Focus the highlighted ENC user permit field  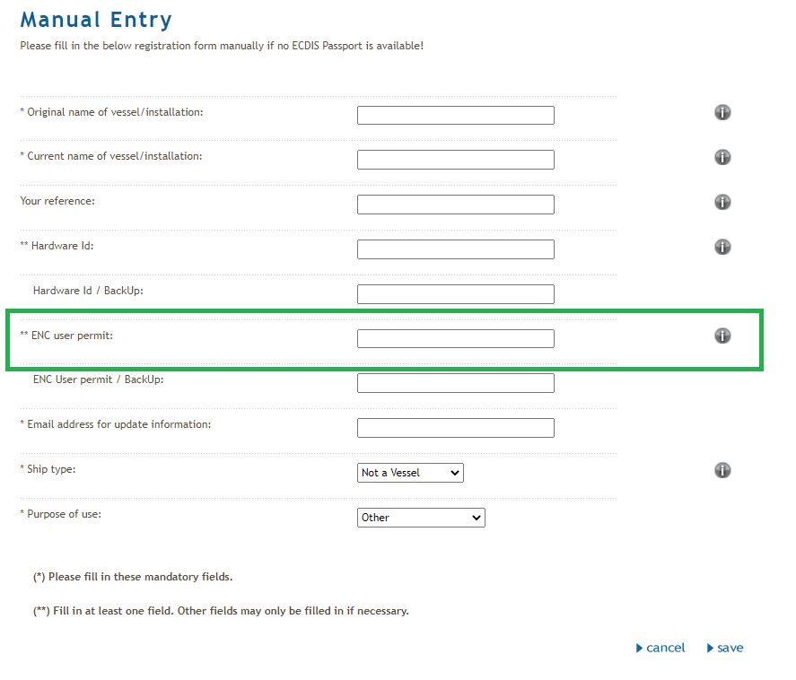(455, 338)
